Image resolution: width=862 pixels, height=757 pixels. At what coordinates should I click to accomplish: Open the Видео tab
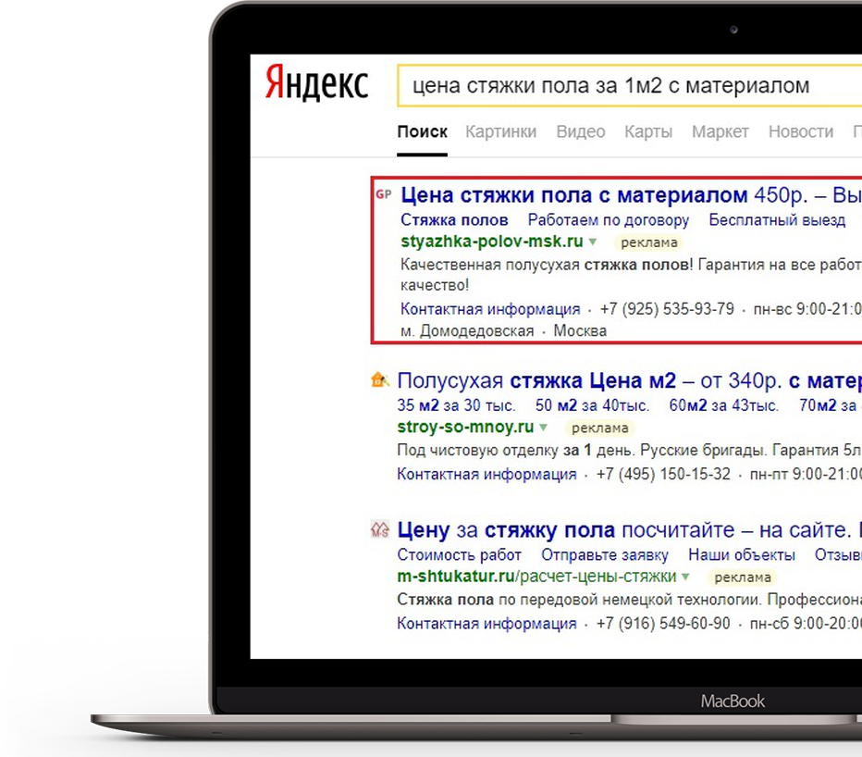pyautogui.click(x=581, y=131)
